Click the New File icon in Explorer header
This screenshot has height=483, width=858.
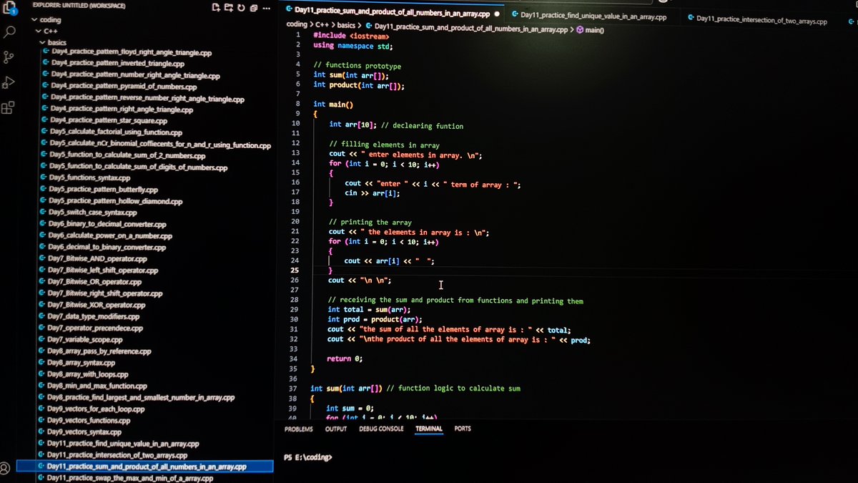tap(217, 8)
